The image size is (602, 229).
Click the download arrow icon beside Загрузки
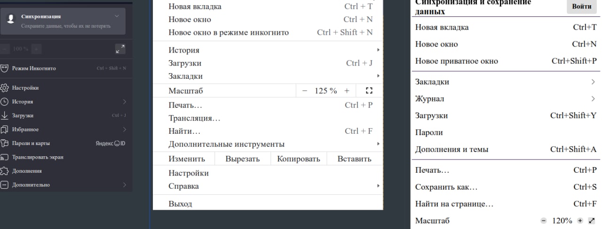click(x=5, y=115)
